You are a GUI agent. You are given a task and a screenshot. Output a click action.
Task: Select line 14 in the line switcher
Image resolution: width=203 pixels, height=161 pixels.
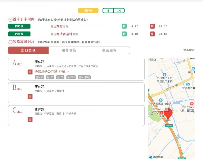pos(119,11)
